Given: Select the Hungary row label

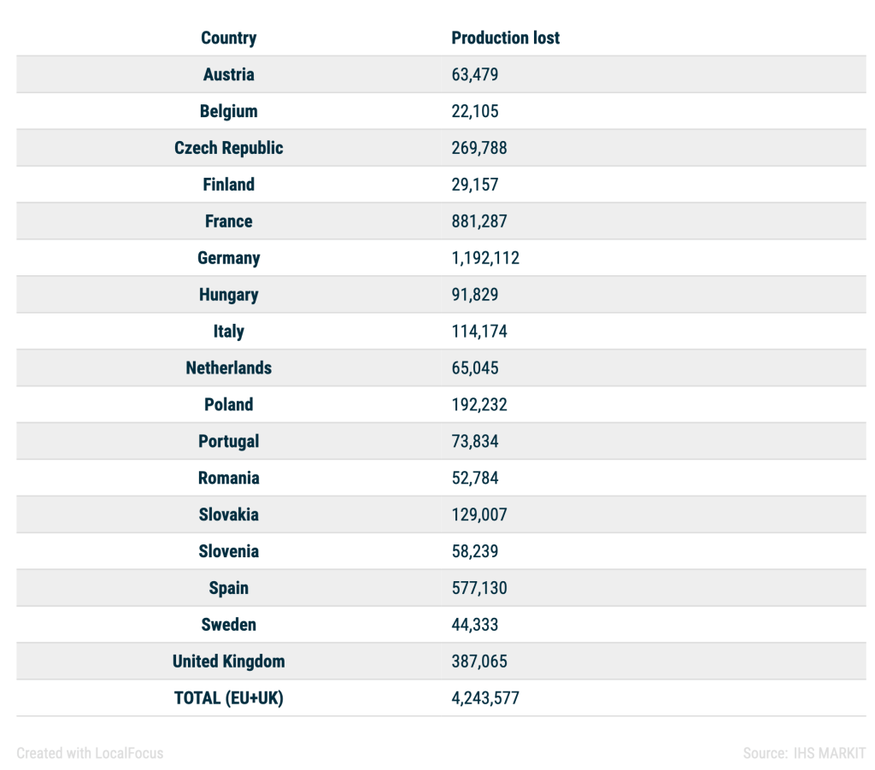Looking at the screenshot, I should [x=228, y=295].
